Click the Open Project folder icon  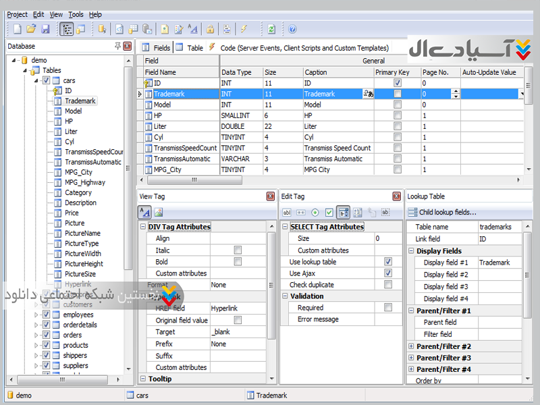click(31, 29)
